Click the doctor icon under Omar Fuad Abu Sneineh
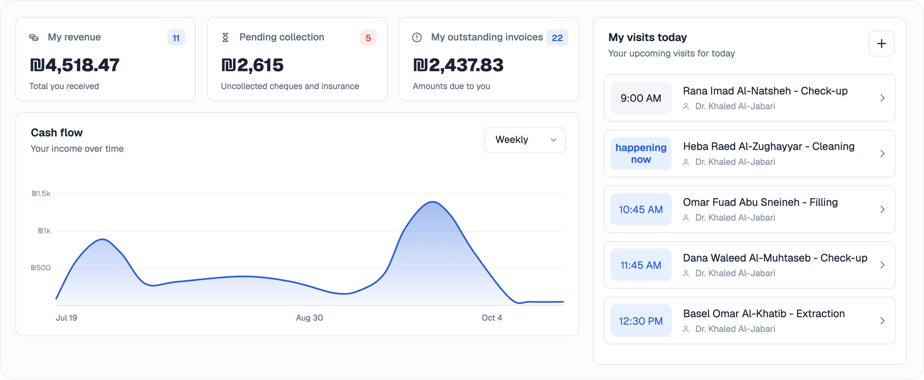Image resolution: width=924 pixels, height=380 pixels. click(686, 218)
